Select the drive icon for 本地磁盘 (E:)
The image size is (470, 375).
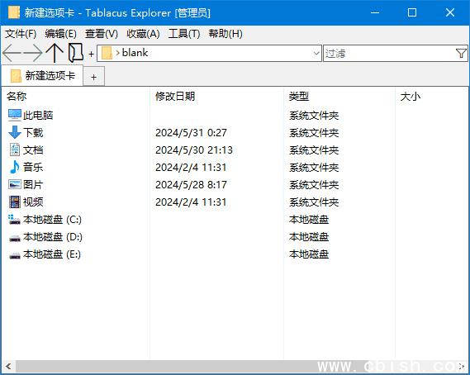click(x=14, y=255)
